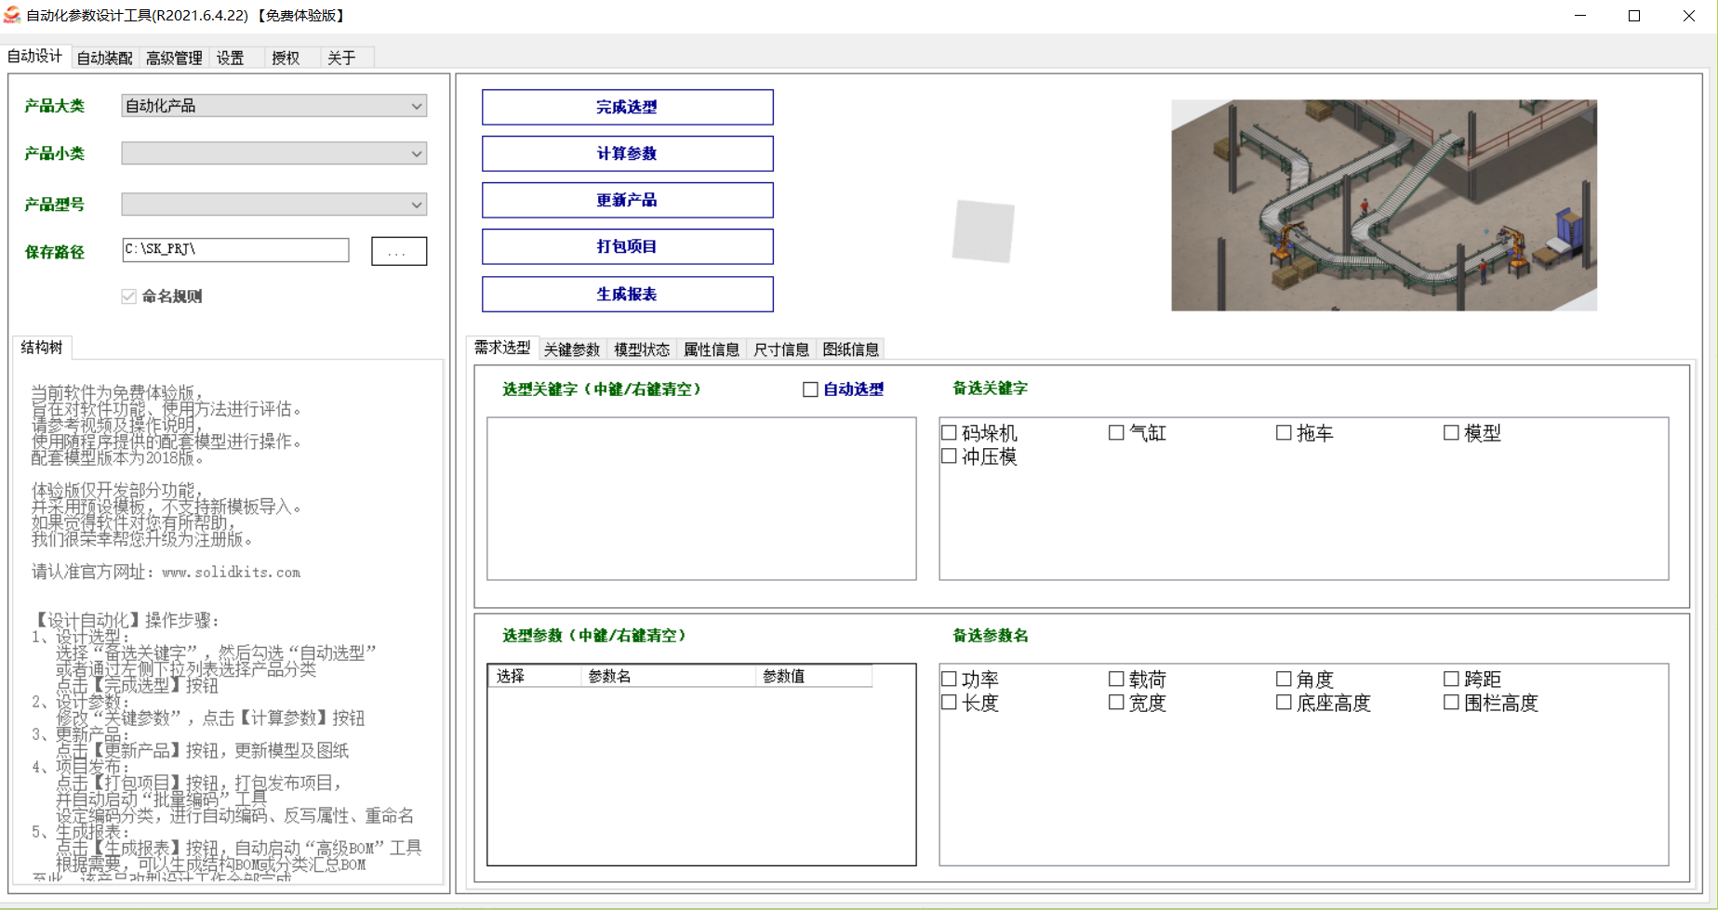This screenshot has height=910, width=1718.
Task: Check the 码垛机 keyword
Action: pyautogui.click(x=949, y=432)
